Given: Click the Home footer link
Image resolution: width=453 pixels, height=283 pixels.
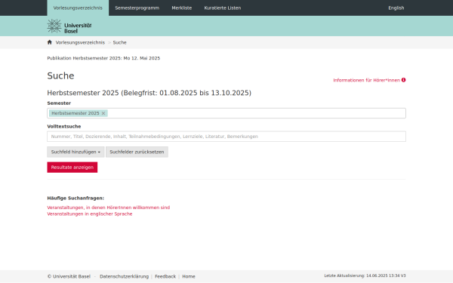Looking at the screenshot, I should pyautogui.click(x=189, y=276).
